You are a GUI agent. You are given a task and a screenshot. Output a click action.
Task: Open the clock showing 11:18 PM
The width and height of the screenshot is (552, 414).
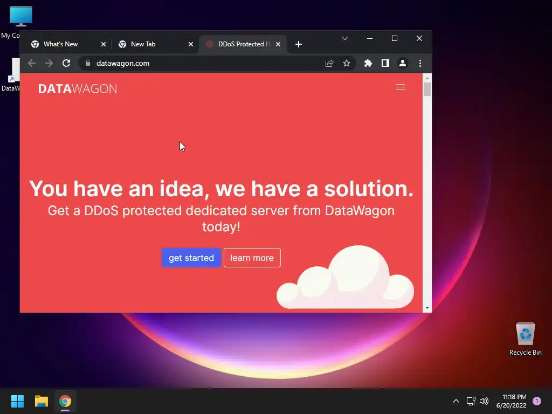point(511,401)
